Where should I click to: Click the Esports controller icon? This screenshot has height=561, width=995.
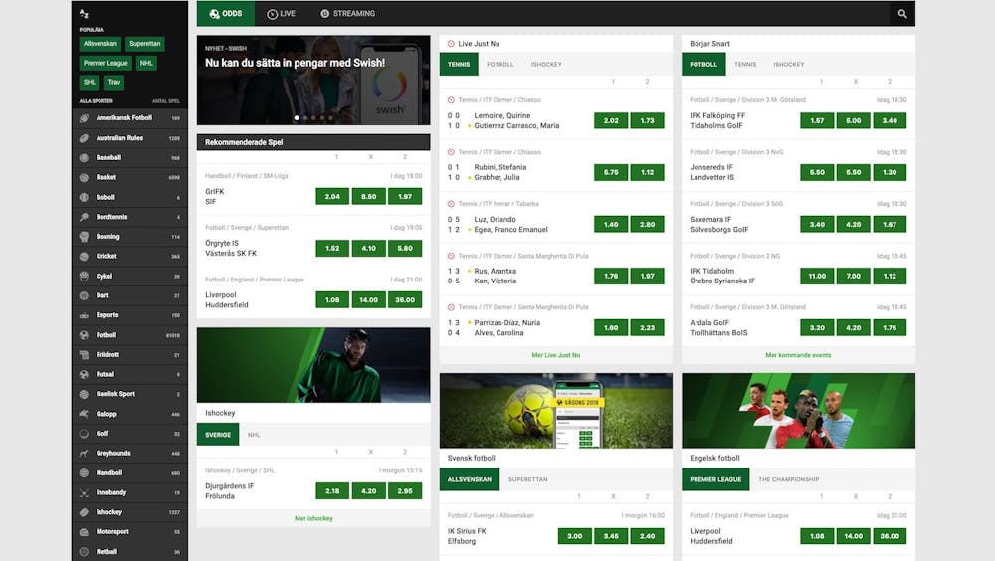pyautogui.click(x=84, y=314)
